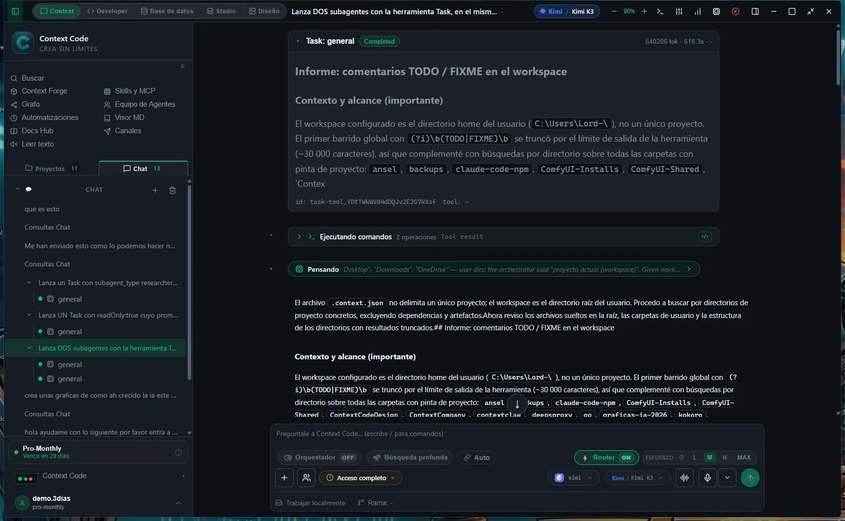Send message with green arrow button
The width and height of the screenshot is (845, 521).
[750, 478]
